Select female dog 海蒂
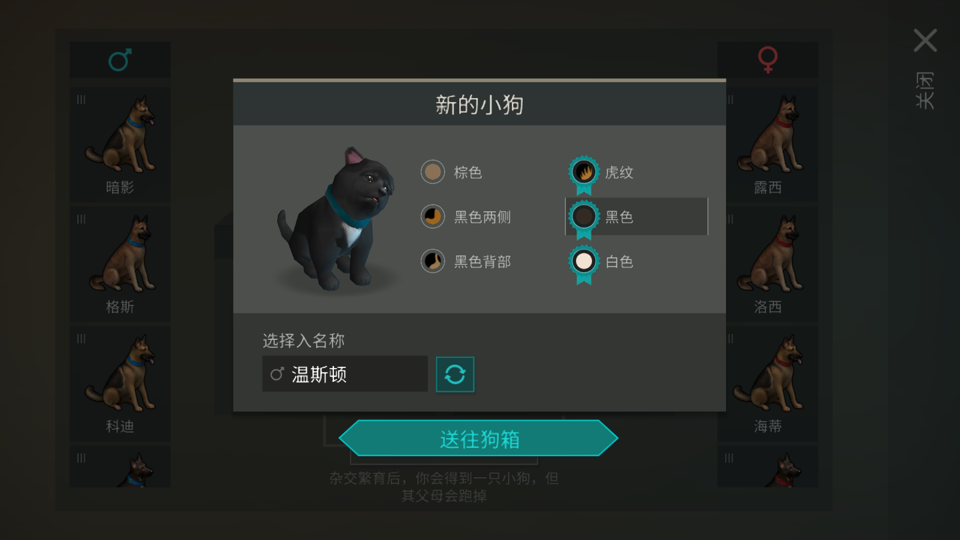The height and width of the screenshot is (540, 960). tap(768, 383)
